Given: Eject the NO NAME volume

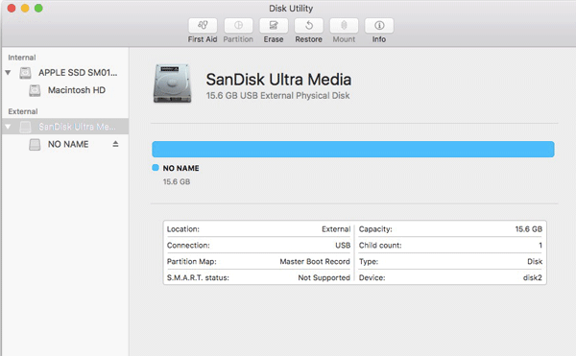Looking at the screenshot, I should (x=115, y=144).
